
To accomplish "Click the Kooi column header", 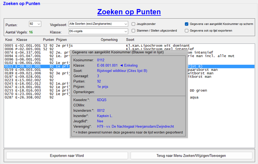I will pyautogui.click(x=9, y=39).
